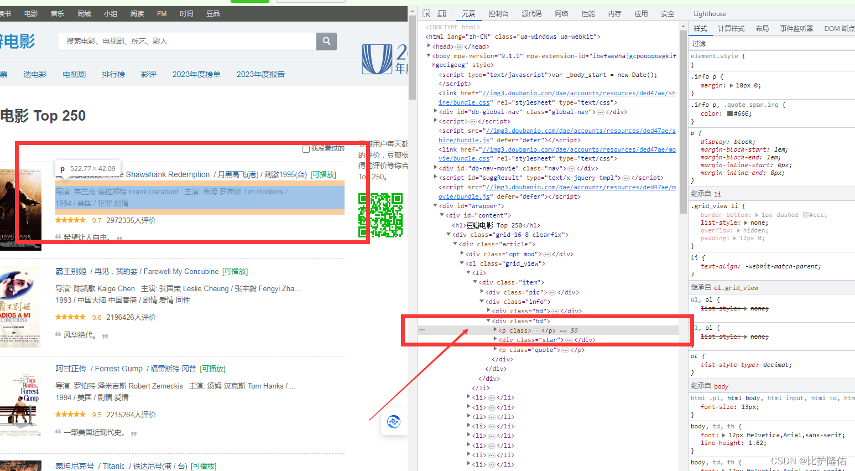Expand the head element node
This screenshot has height=471, width=855.
[429, 46]
